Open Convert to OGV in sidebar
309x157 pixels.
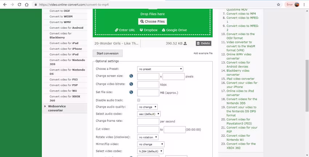click(60, 11)
